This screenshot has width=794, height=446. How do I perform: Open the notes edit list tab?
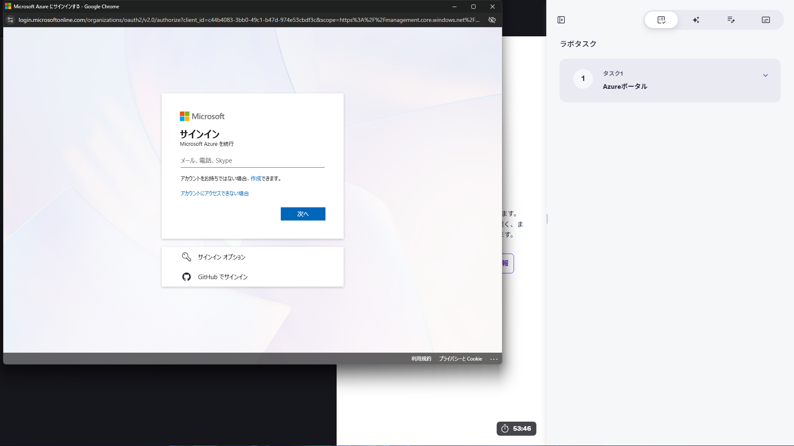(x=731, y=20)
